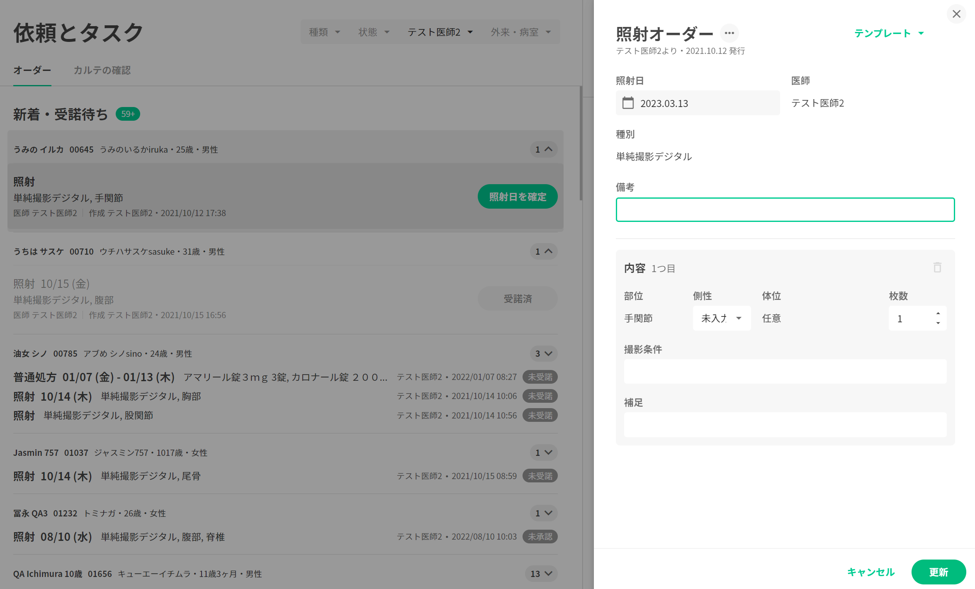Viewport: 975px width, 589px height.
Task: Click the calendar icon in 照射日 field
Action: coord(628,103)
